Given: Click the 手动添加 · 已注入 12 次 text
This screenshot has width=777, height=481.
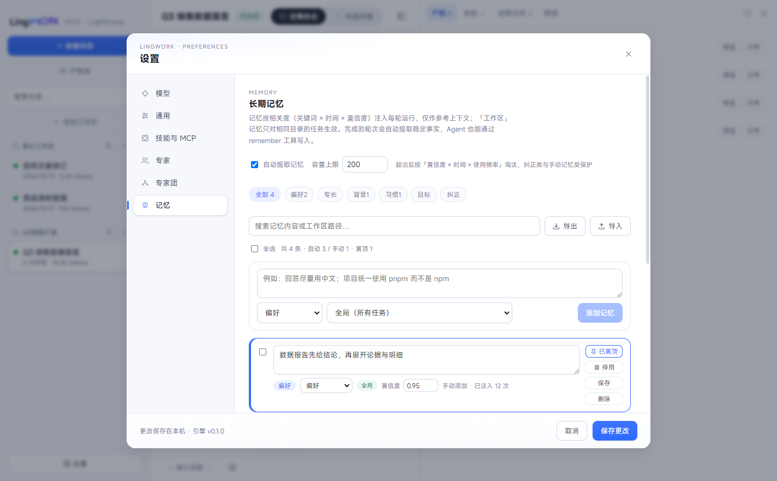Looking at the screenshot, I should click(476, 385).
